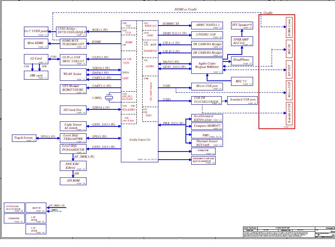Click the "HDMI to Cradle" label
Image resolution: width=335 pixels, height=247 pixels.
point(185,9)
